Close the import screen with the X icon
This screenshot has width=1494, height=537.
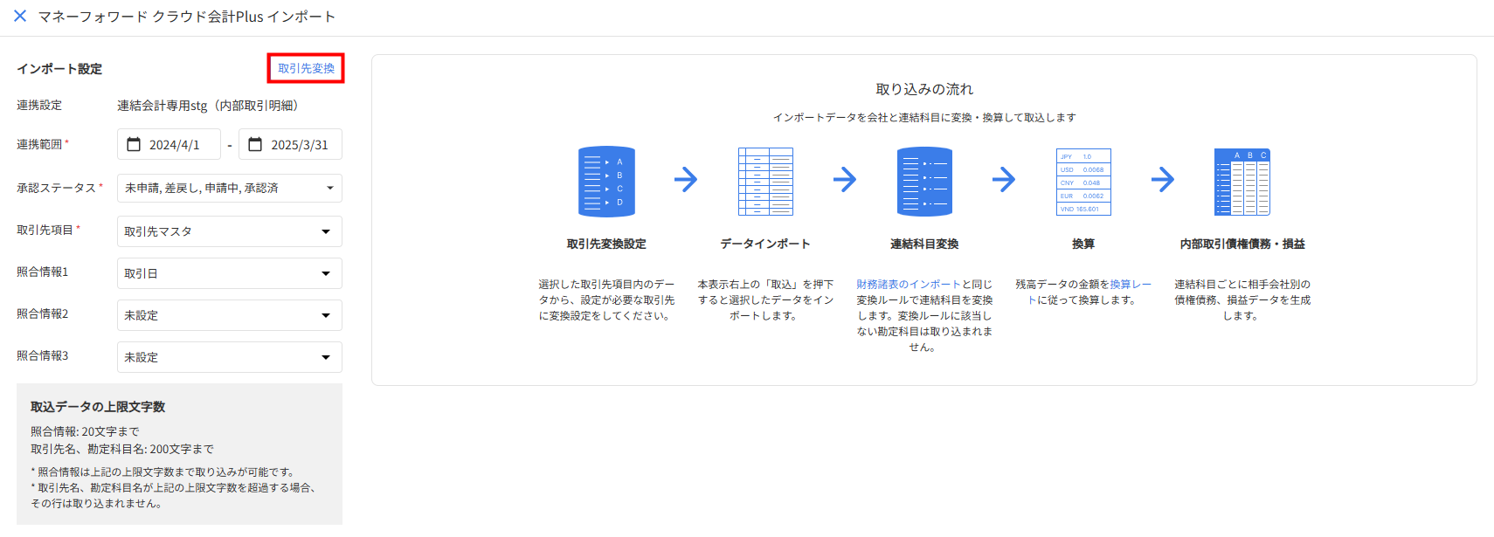[x=20, y=16]
